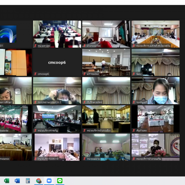185x185 pixels.
Task: Switch to Google Chrome in taskbar
Action: [x=38, y=181]
